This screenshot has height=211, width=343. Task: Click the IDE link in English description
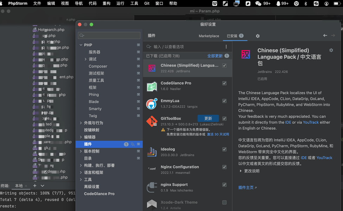pos(288,122)
